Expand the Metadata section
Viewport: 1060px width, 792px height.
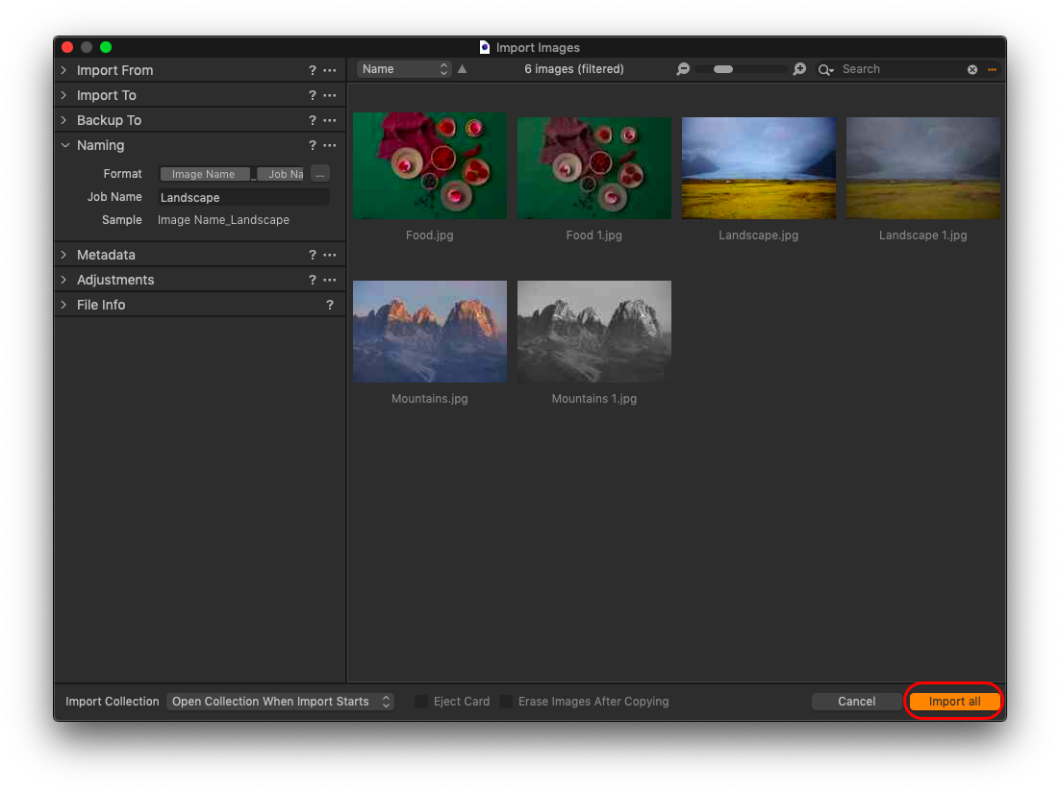click(x=64, y=255)
